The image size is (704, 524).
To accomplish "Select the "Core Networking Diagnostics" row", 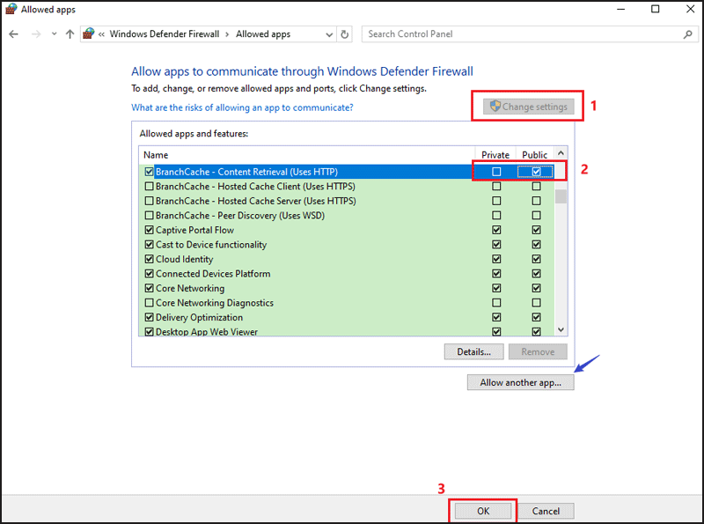I will [x=347, y=303].
